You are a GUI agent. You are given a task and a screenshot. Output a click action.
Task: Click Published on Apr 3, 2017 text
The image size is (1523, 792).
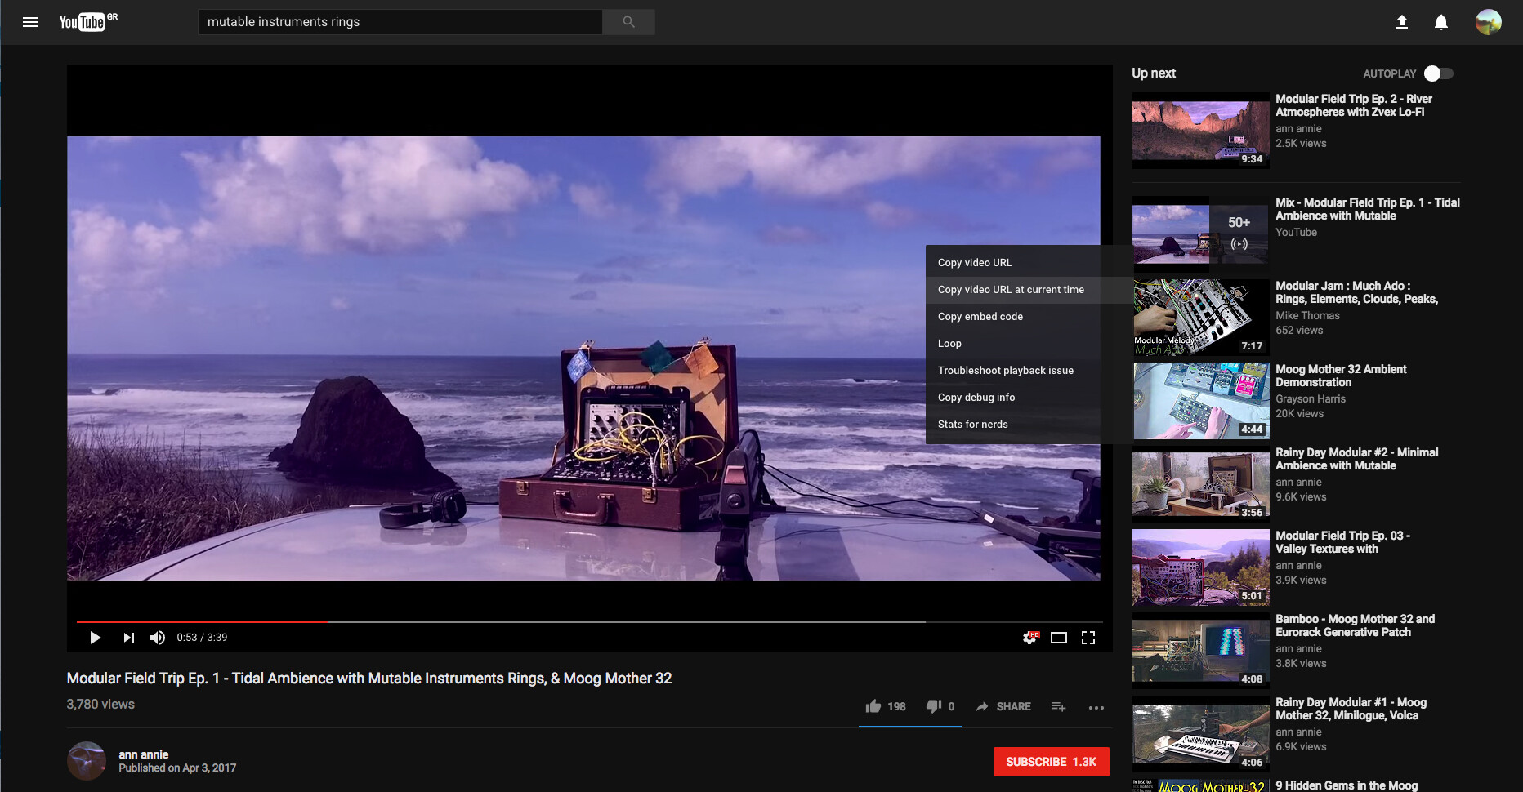pos(177,768)
